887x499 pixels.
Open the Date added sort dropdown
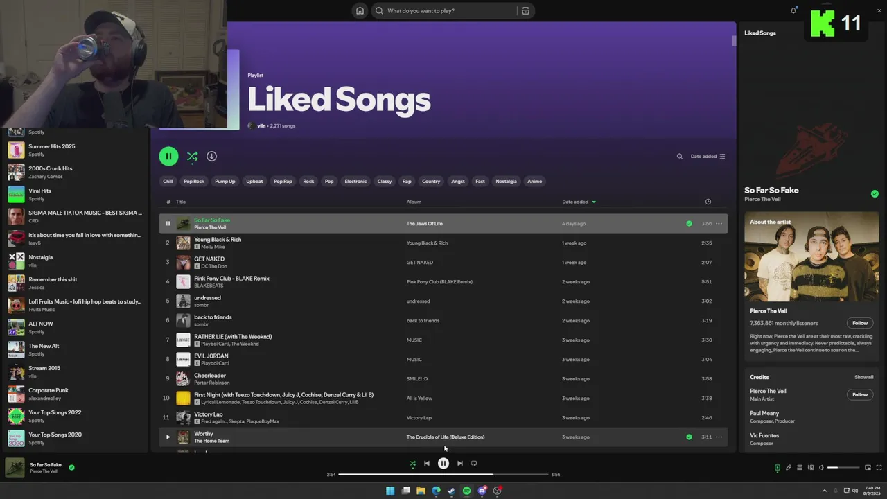(x=708, y=156)
